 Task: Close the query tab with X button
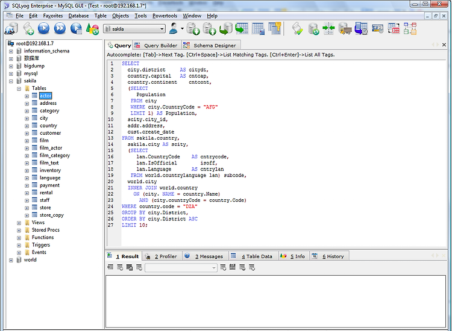444,45
